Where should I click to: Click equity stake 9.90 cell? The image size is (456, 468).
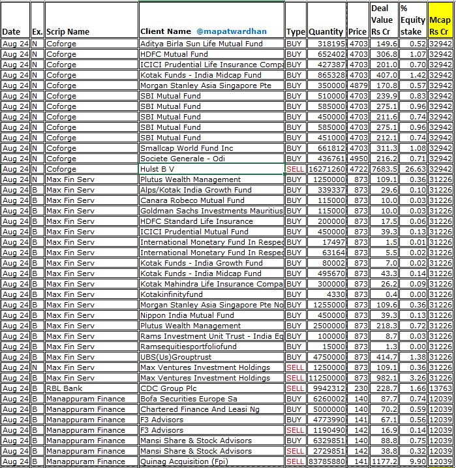point(413,461)
